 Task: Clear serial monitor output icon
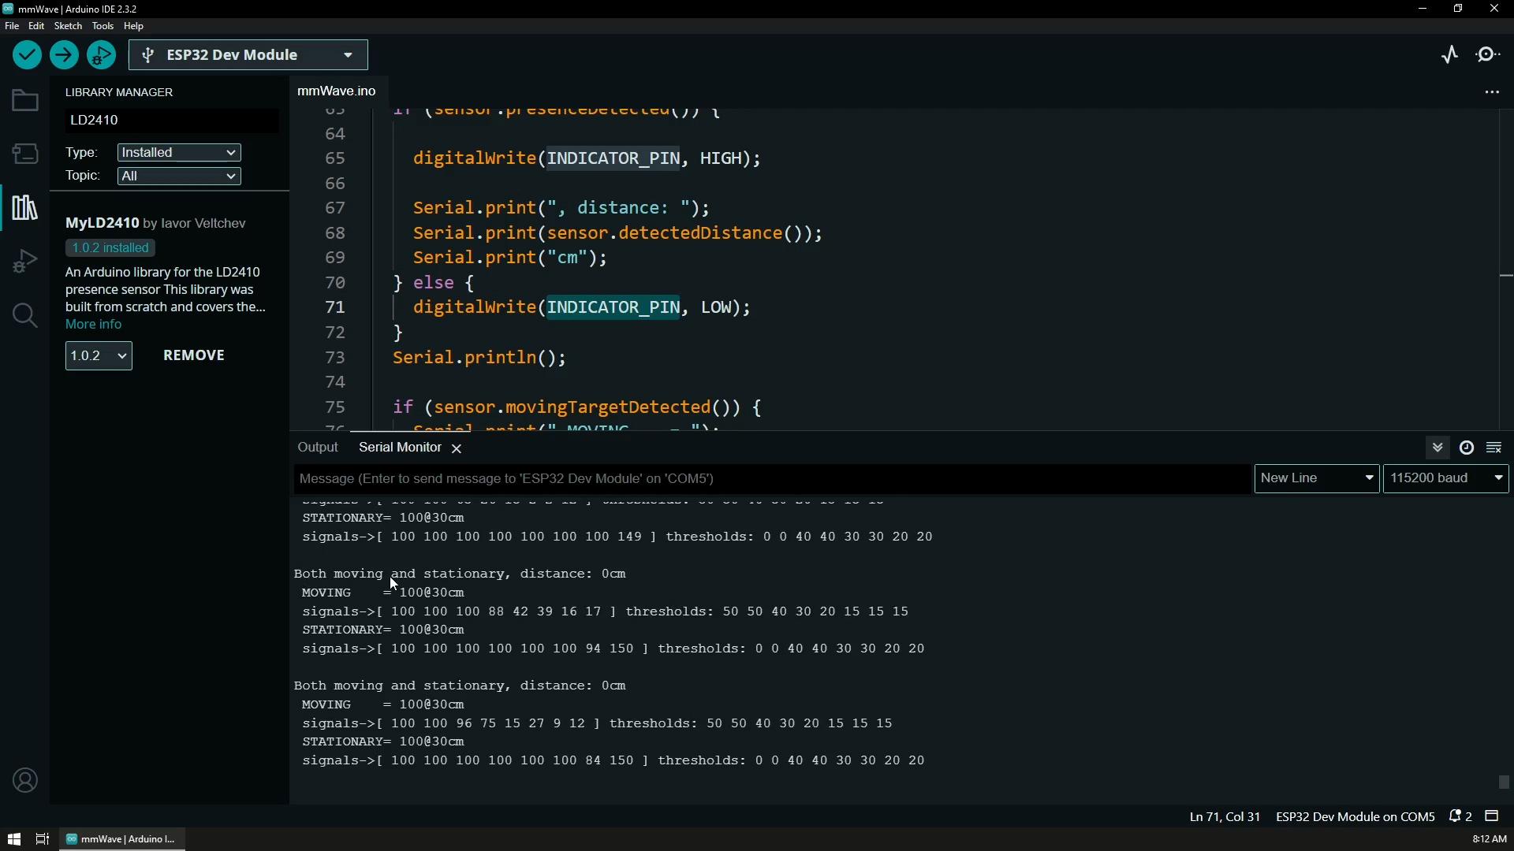click(1495, 448)
